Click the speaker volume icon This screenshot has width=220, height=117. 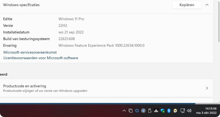[x=189, y=111]
